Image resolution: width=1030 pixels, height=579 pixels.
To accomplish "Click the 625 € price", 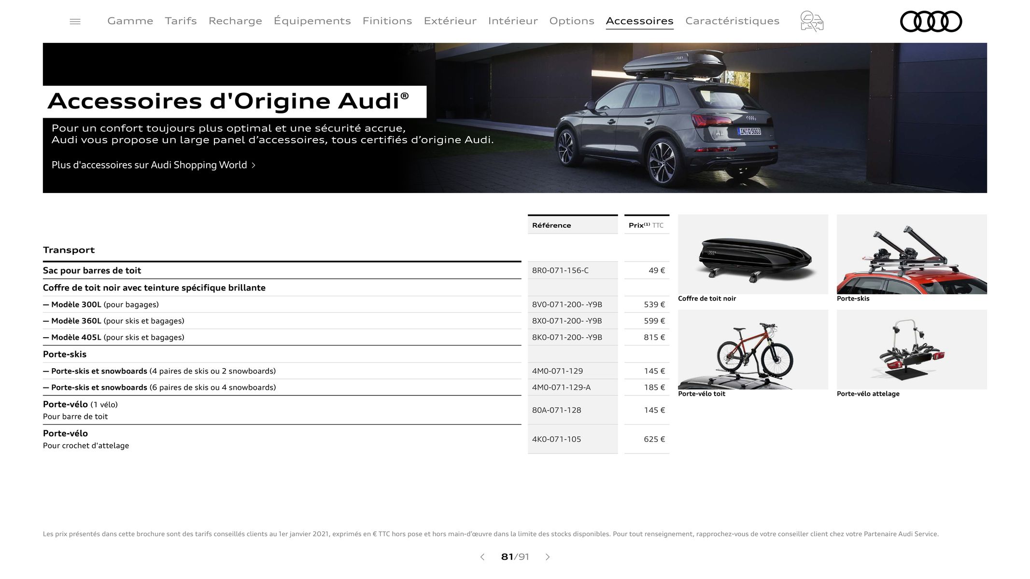I will (654, 439).
